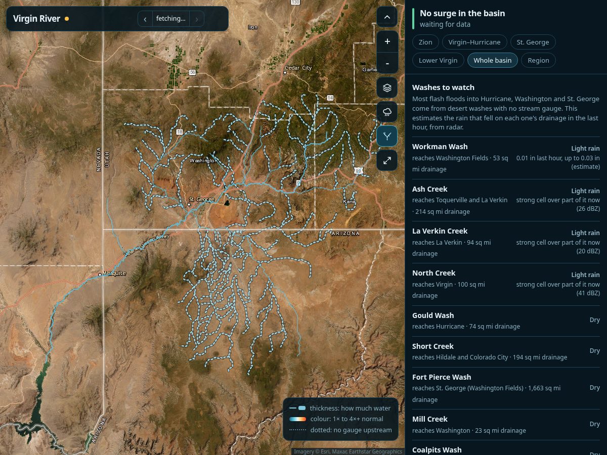Zoom out the map with minus button

coord(387,63)
